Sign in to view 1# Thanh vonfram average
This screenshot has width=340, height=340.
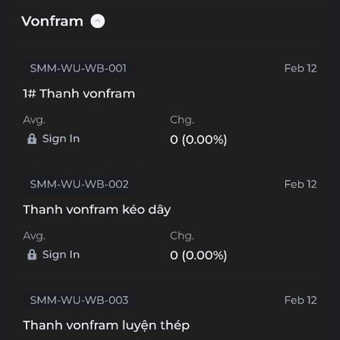[x=61, y=139]
